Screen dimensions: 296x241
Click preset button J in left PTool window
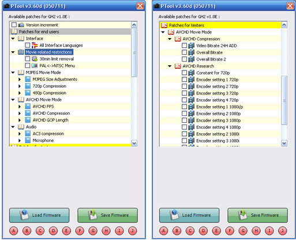click(x=133, y=231)
